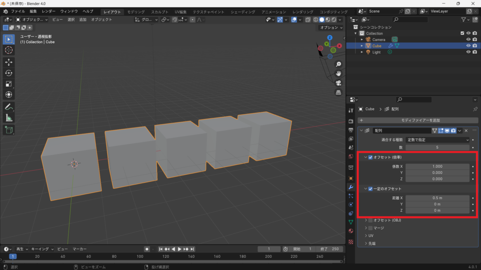481x270 pixels.
Task: Click the play animation button
Action: pyautogui.click(x=179, y=249)
